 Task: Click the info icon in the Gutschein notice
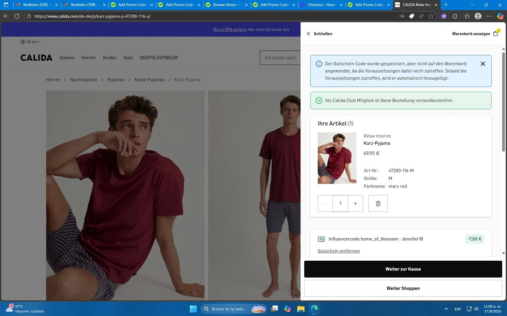319,64
